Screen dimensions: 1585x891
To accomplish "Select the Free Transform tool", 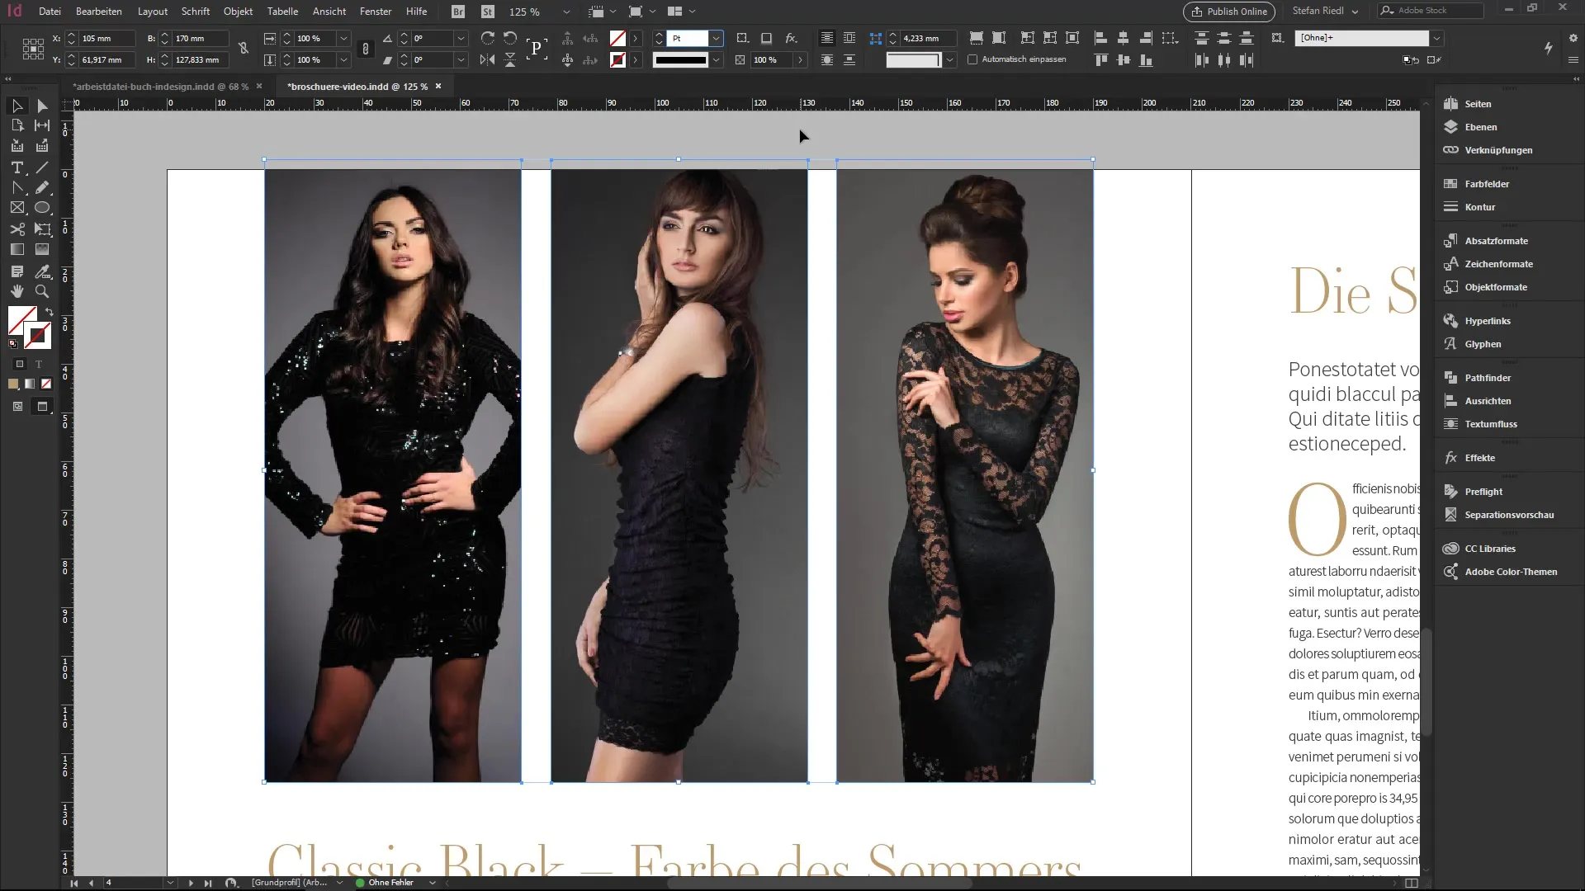I will (x=42, y=229).
